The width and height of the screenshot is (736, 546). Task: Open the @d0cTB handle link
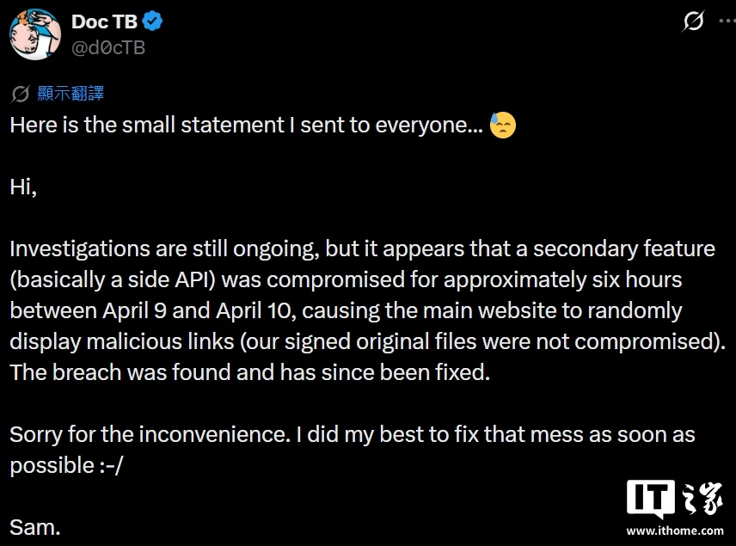(108, 47)
